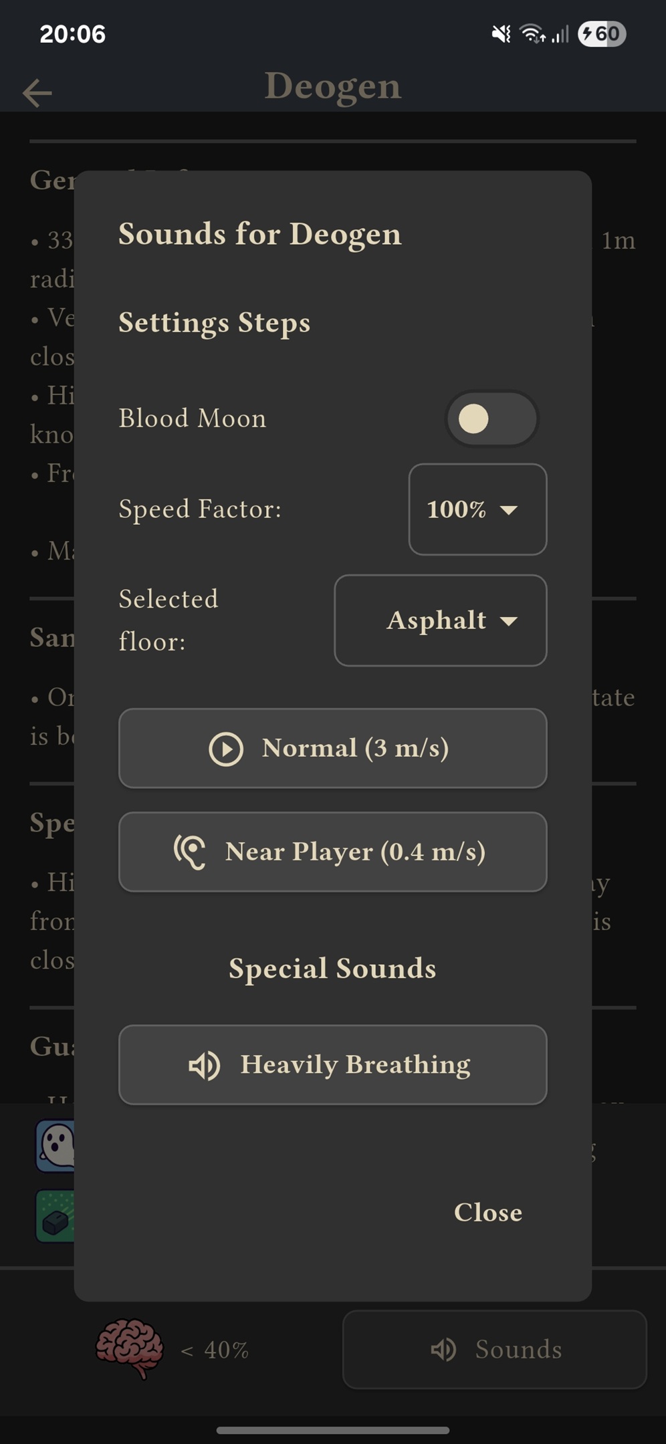Screen dimensions: 666x1444
Task: Play Near Player (0.4 m/s) footsteps
Action: click(x=333, y=852)
